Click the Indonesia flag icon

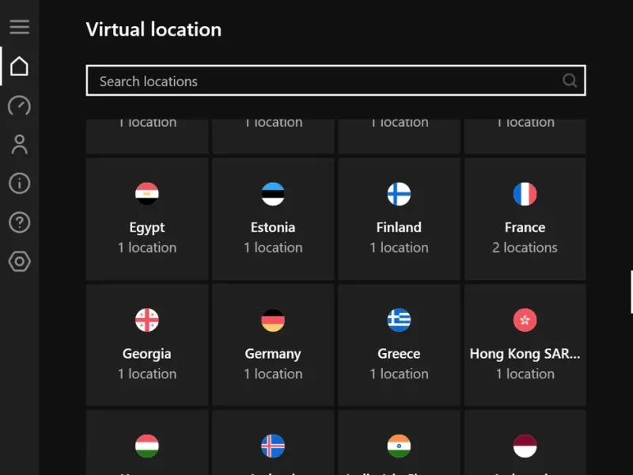point(525,446)
